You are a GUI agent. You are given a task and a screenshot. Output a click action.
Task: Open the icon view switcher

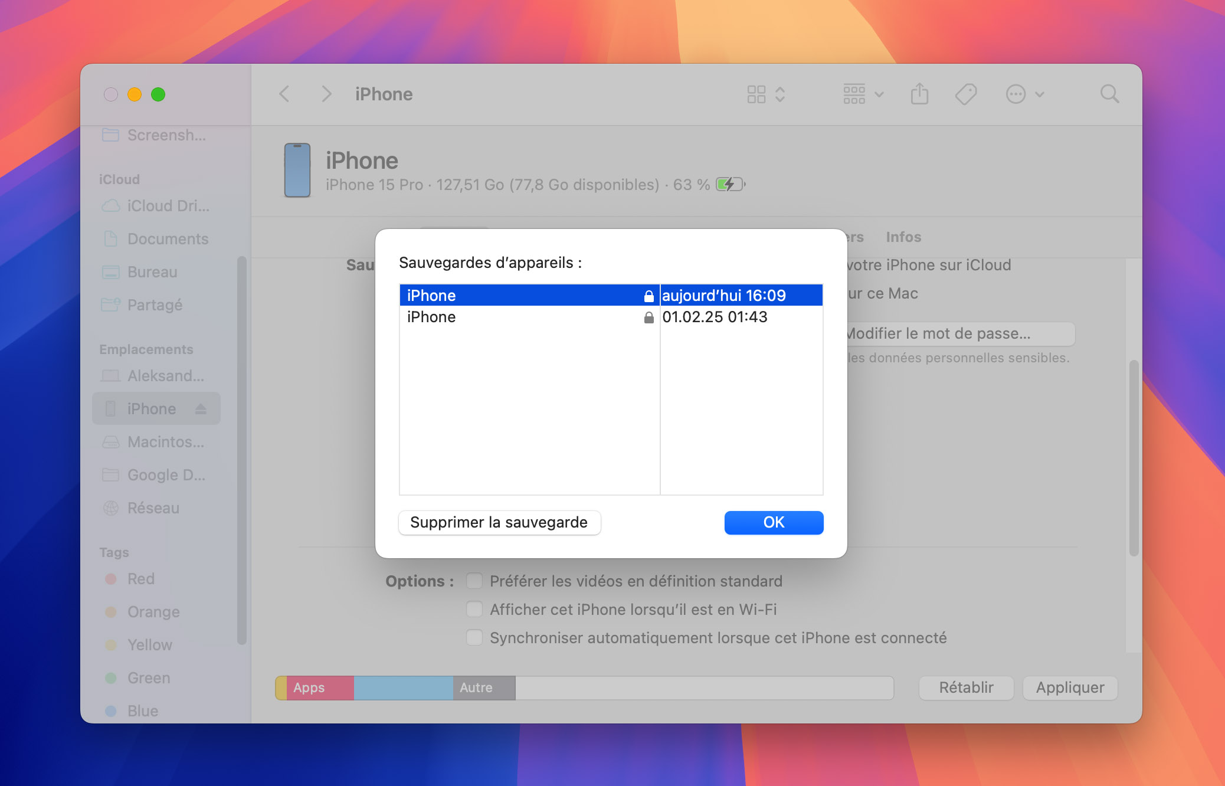point(766,94)
